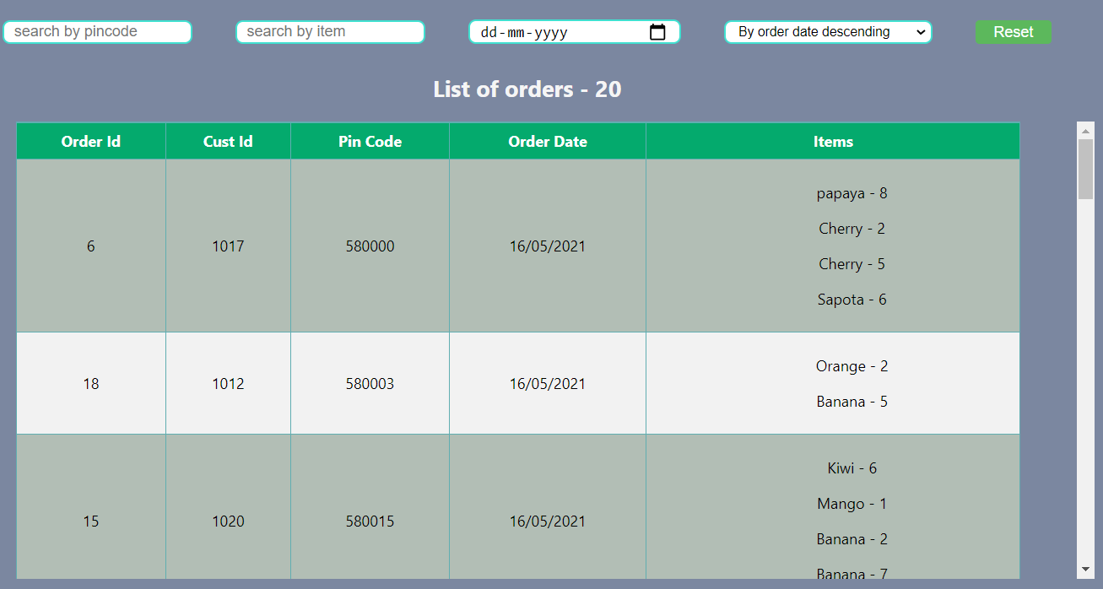Click the Order Date column header
The image size is (1103, 589).
point(547,141)
